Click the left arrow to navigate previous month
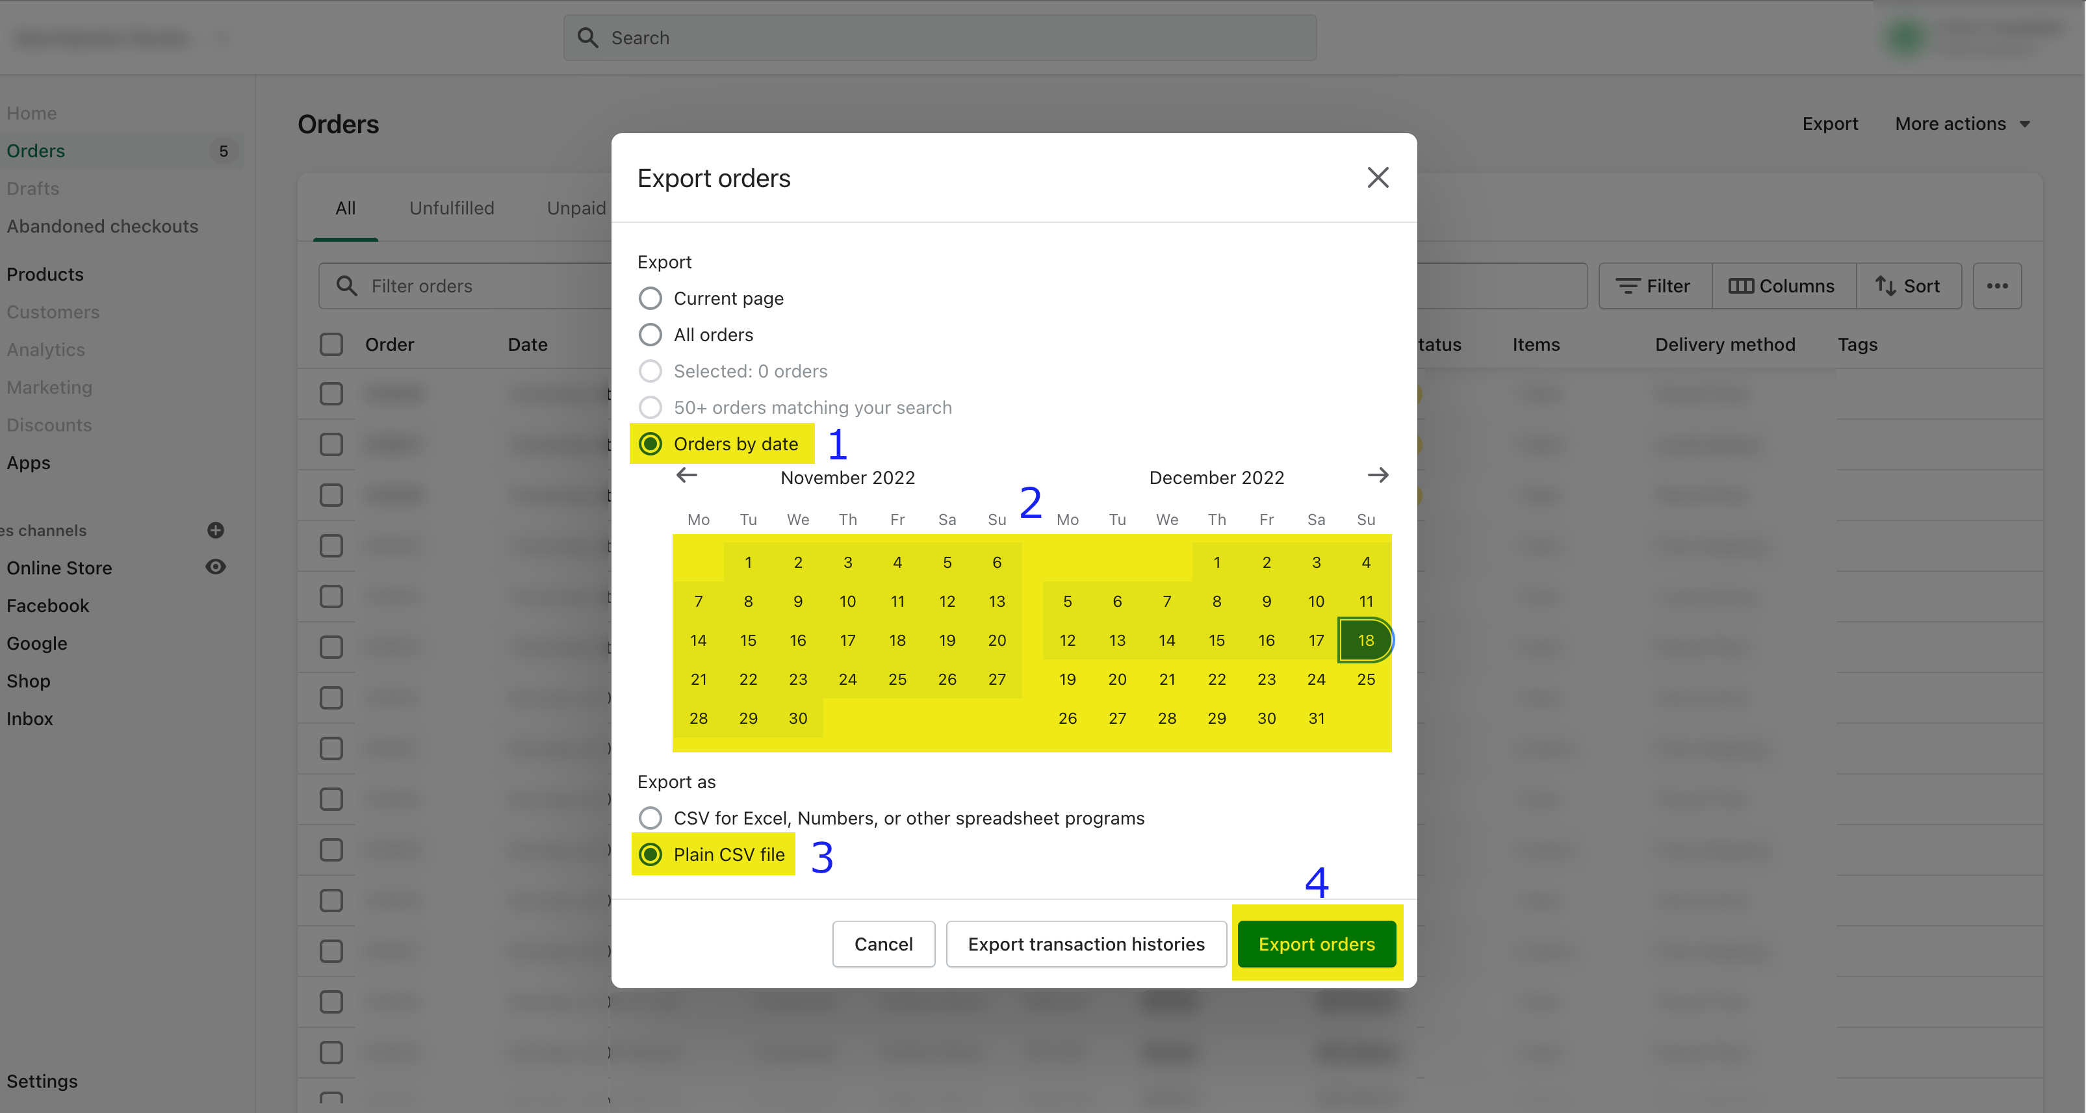Image resolution: width=2086 pixels, height=1113 pixels. [686, 474]
